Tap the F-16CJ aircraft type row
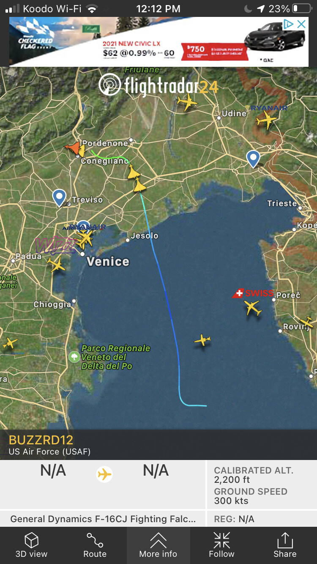 (x=103, y=519)
